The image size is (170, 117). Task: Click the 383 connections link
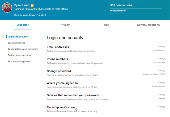(121, 5)
